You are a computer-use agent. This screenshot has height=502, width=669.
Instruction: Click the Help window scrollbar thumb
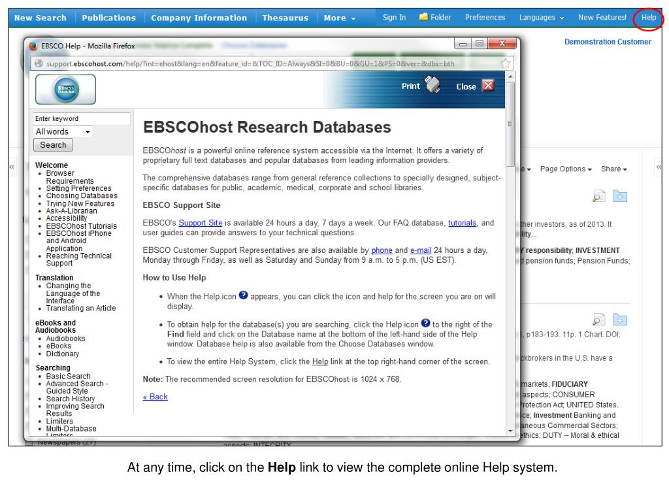510,124
